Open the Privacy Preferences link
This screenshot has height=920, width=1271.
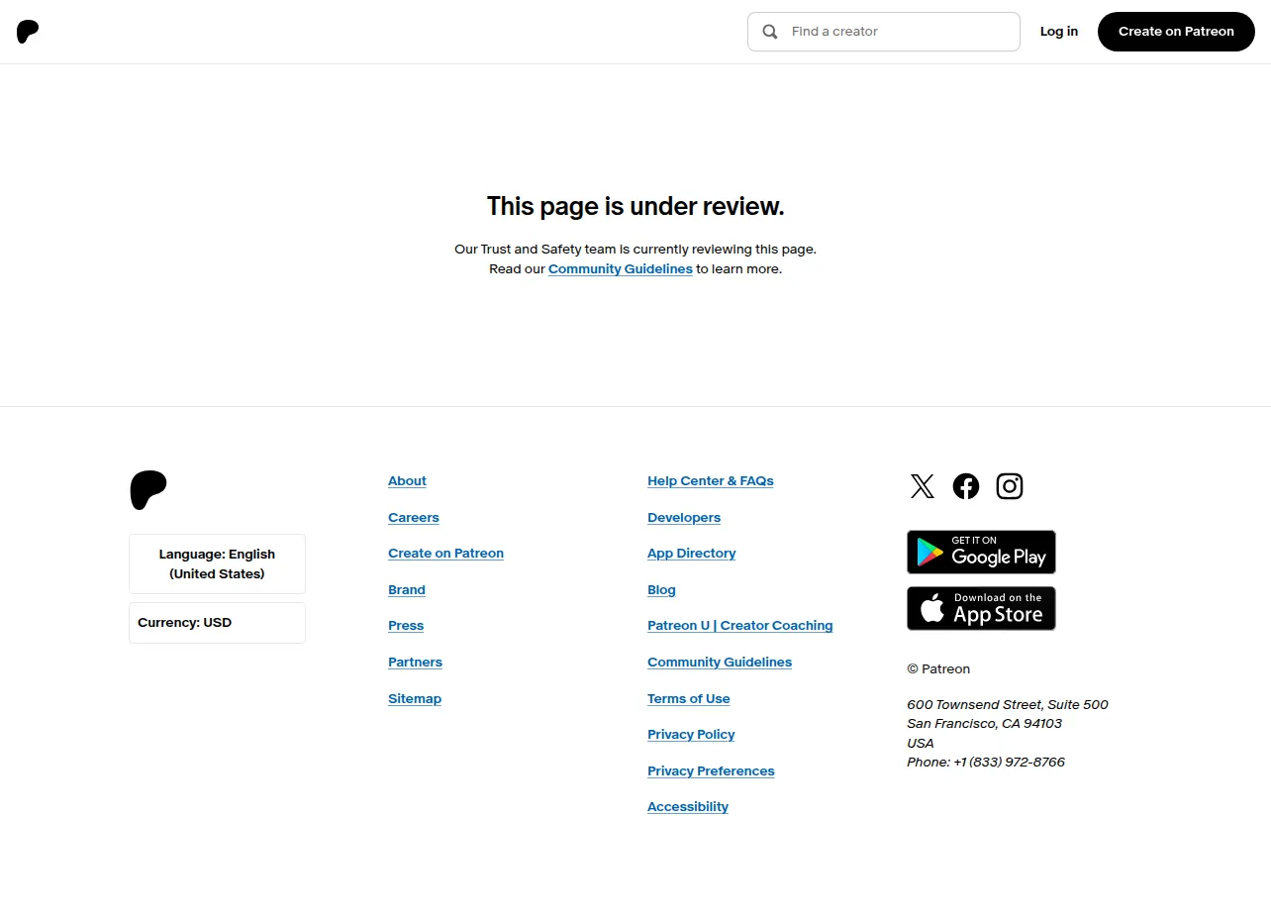point(711,771)
